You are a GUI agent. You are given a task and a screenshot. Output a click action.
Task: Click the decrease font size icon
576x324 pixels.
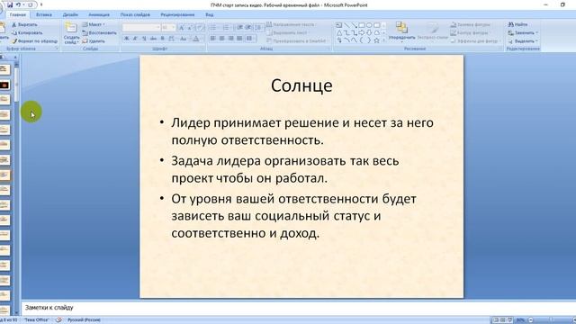tap(190, 28)
